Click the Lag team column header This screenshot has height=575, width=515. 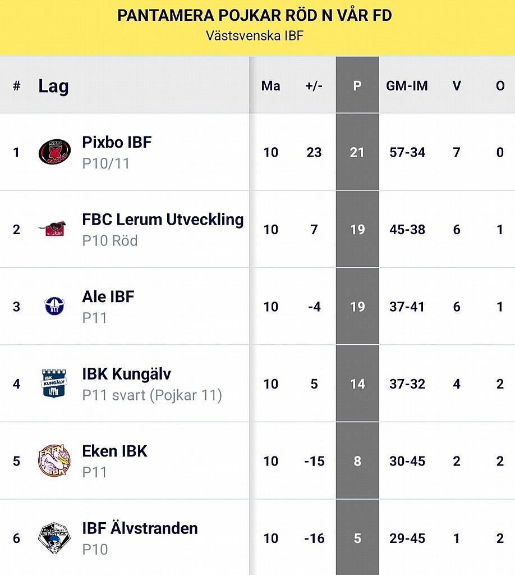tap(53, 86)
